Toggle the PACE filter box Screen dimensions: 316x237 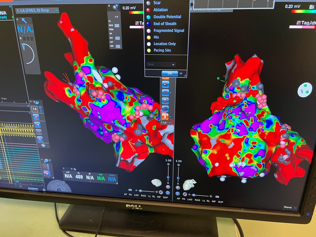click(x=117, y=25)
